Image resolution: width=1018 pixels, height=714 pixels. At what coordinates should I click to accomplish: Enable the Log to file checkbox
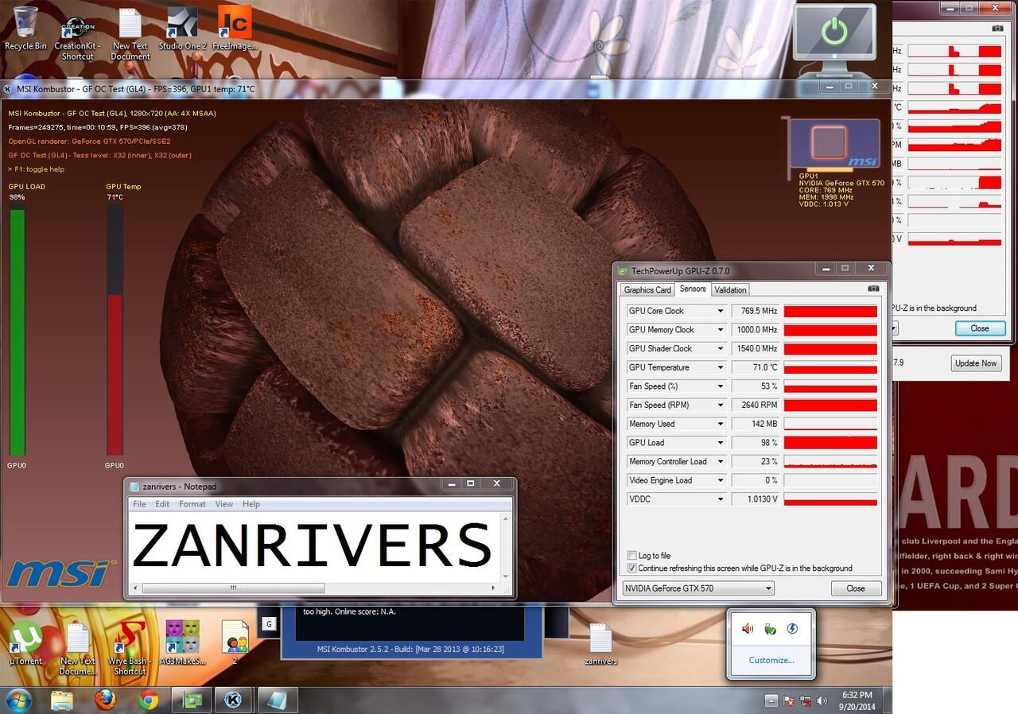(x=632, y=556)
